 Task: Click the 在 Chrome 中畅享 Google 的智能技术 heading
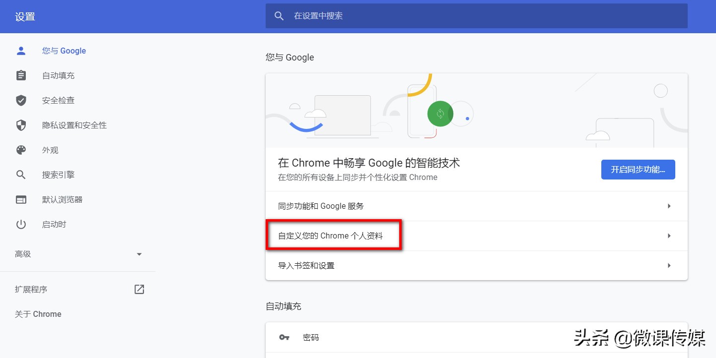click(369, 163)
